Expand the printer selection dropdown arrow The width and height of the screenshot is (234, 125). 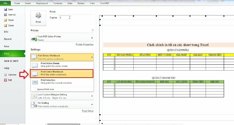[92, 38]
